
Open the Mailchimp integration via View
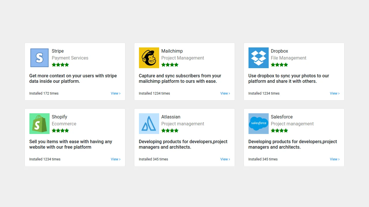(x=224, y=93)
